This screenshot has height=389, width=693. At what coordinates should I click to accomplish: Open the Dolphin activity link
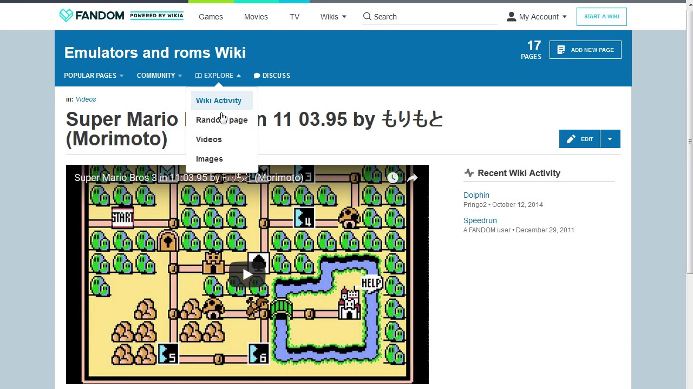click(x=476, y=195)
